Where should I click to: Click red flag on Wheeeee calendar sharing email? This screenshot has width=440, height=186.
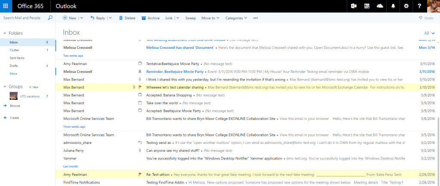[x=141, y=87]
